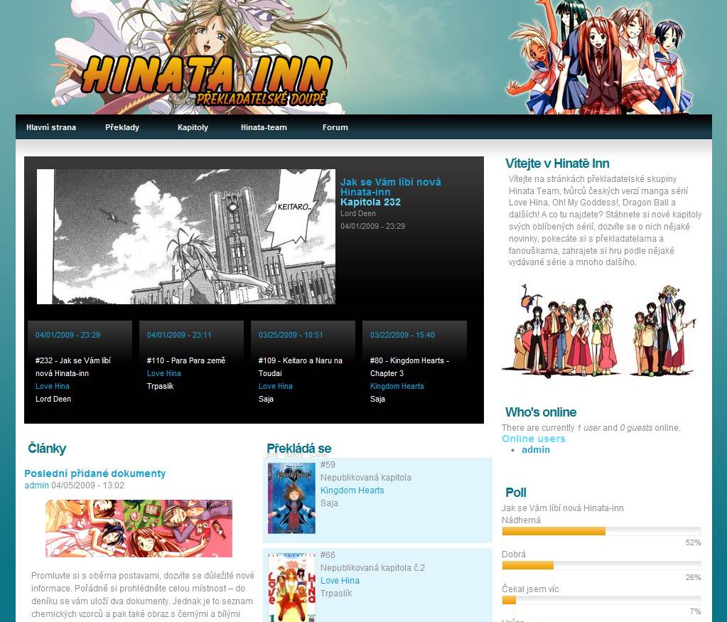Image resolution: width=727 pixels, height=622 pixels.
Task: Click the Hinata Inn logo banner
Action: coord(208,80)
